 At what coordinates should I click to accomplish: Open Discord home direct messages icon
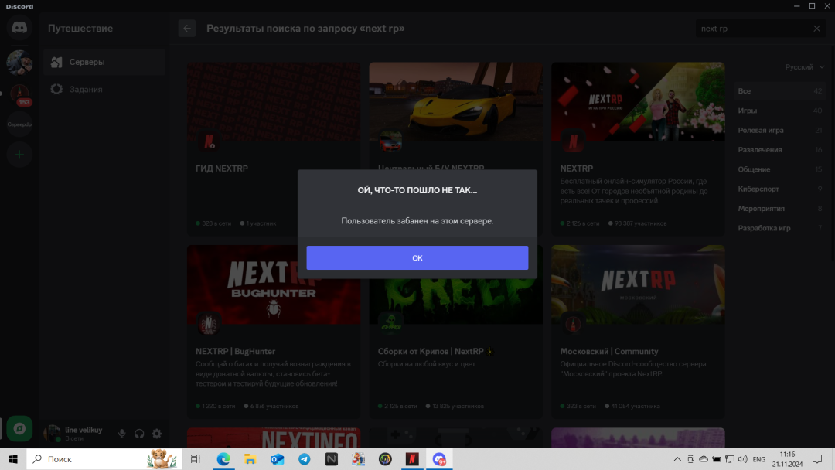(x=19, y=28)
